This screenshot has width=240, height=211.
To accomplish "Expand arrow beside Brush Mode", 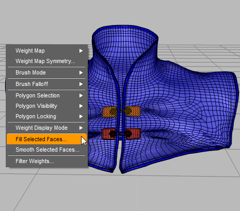I will click(x=81, y=72).
